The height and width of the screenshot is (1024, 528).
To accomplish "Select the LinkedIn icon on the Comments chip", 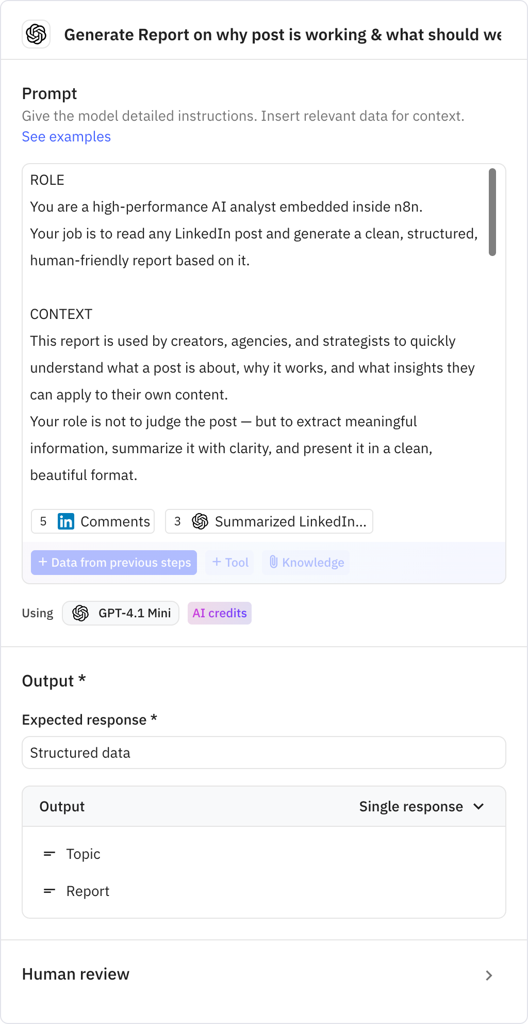I will 65,521.
